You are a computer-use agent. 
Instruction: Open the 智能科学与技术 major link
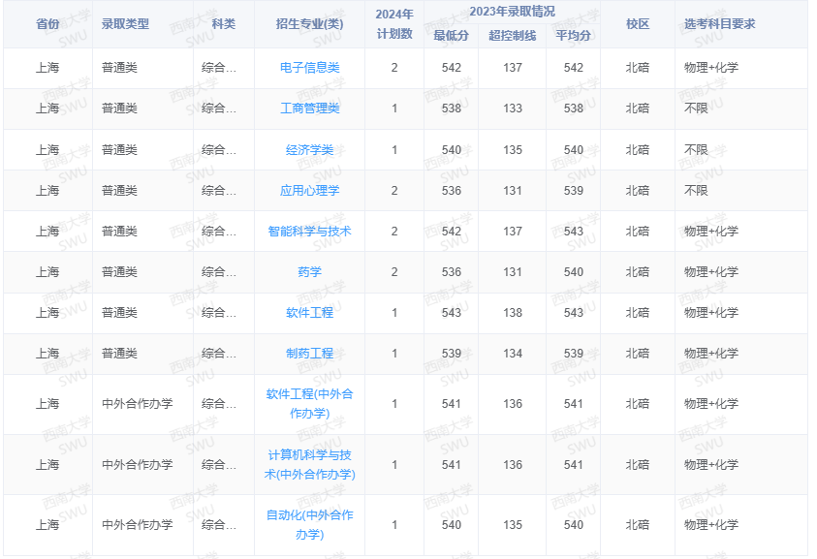click(309, 231)
